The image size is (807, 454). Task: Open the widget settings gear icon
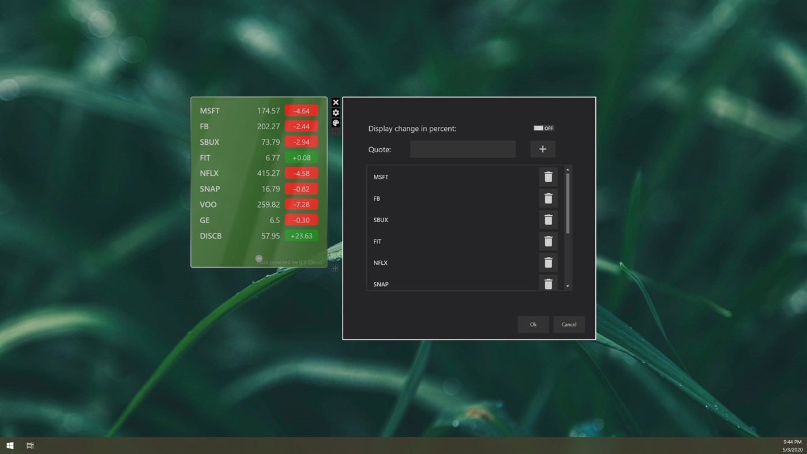pyautogui.click(x=336, y=112)
